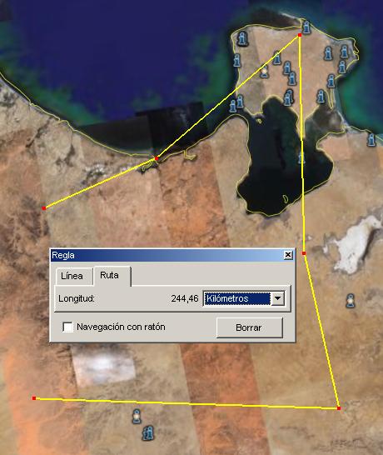Select the Ruta tab
Screen dimensions: 383x455
(109, 275)
